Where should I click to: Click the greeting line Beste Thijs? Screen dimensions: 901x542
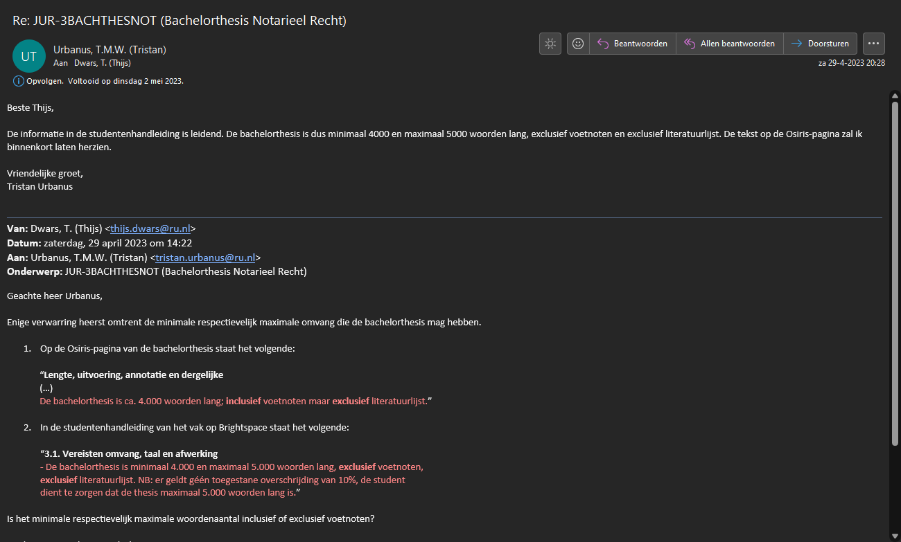[30, 108]
